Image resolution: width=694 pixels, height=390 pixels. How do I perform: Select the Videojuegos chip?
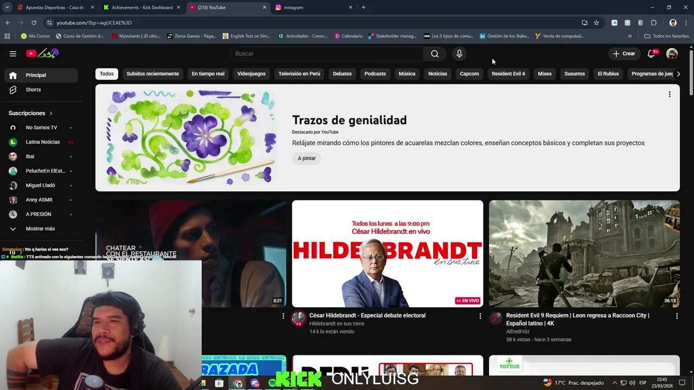tap(251, 74)
